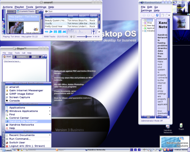Switch to the Current Track tab in amaroK
Screen dimensions: 190x152
pyautogui.click(x=26, y=11)
